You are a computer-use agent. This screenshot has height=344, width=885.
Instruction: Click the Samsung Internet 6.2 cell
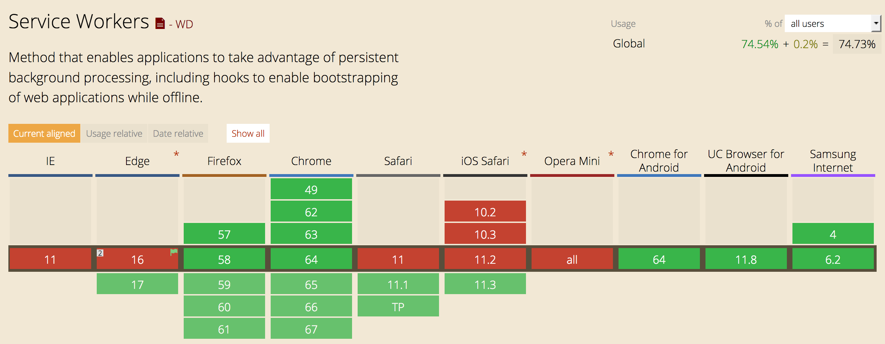pos(833,259)
